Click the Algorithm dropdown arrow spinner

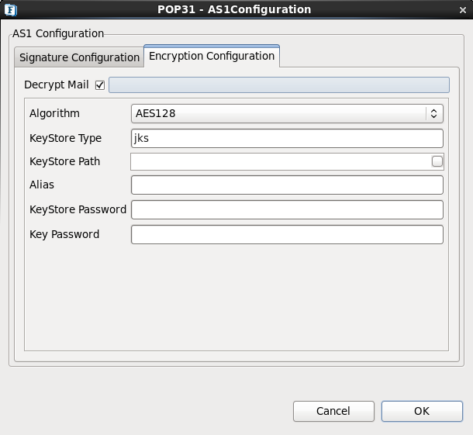pyautogui.click(x=434, y=113)
